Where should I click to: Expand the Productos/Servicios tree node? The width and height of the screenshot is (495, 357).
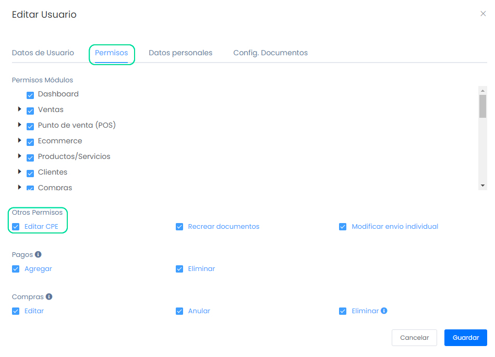(x=20, y=156)
